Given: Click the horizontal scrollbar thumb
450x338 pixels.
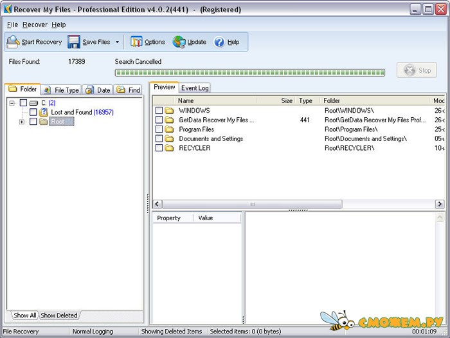Looking at the screenshot, I should click(x=252, y=204).
